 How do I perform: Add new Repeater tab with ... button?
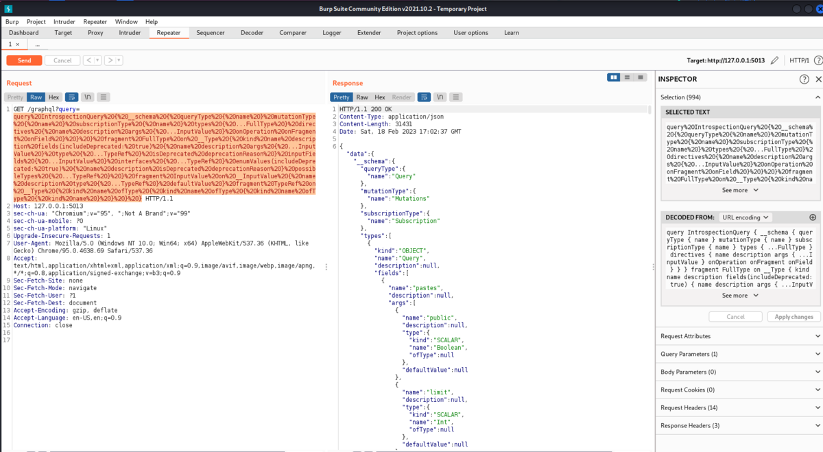point(37,44)
